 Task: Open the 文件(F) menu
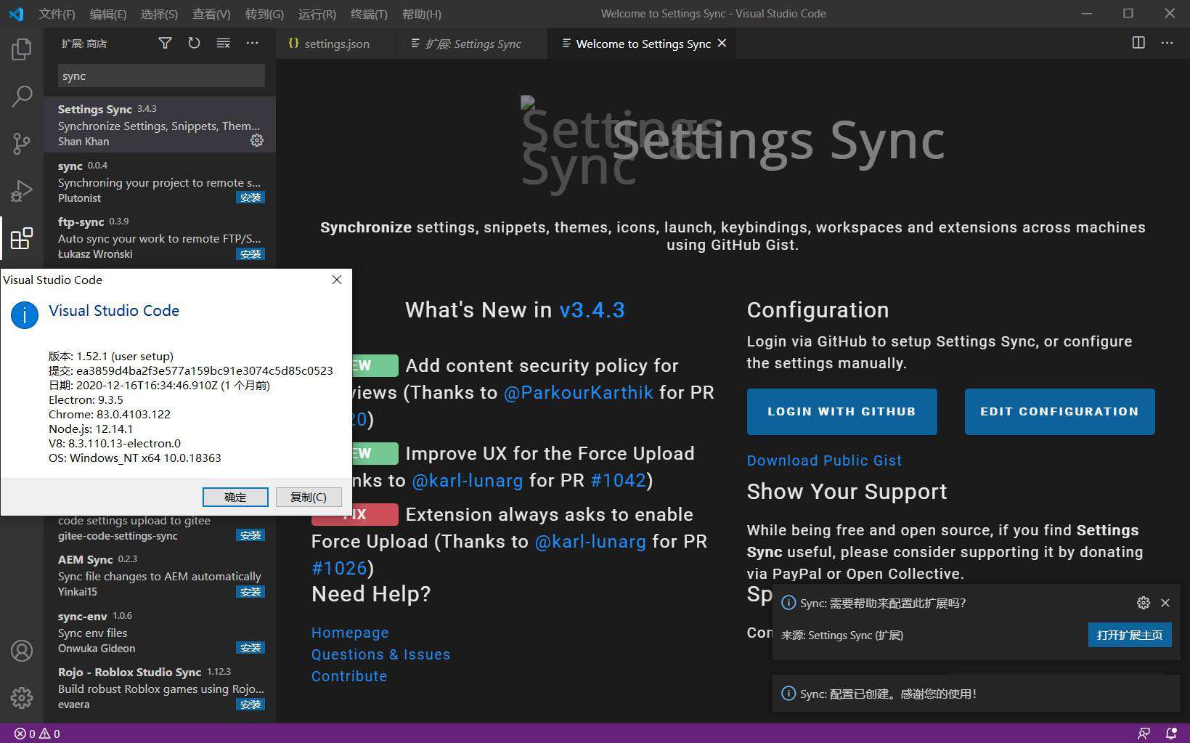57,14
